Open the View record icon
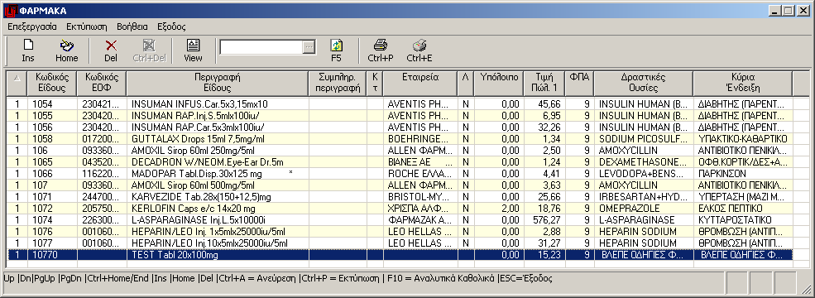Screen dimensions: 815x298 click(x=193, y=51)
